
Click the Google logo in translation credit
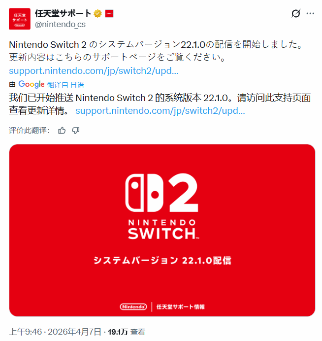32,84
